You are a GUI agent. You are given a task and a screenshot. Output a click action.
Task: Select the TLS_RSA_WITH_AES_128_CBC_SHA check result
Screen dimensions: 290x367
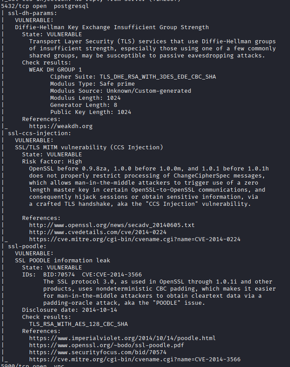click(78, 324)
